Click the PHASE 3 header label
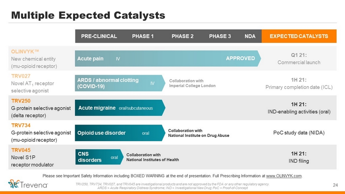This screenshot has width=345, height=194. click(x=220, y=36)
